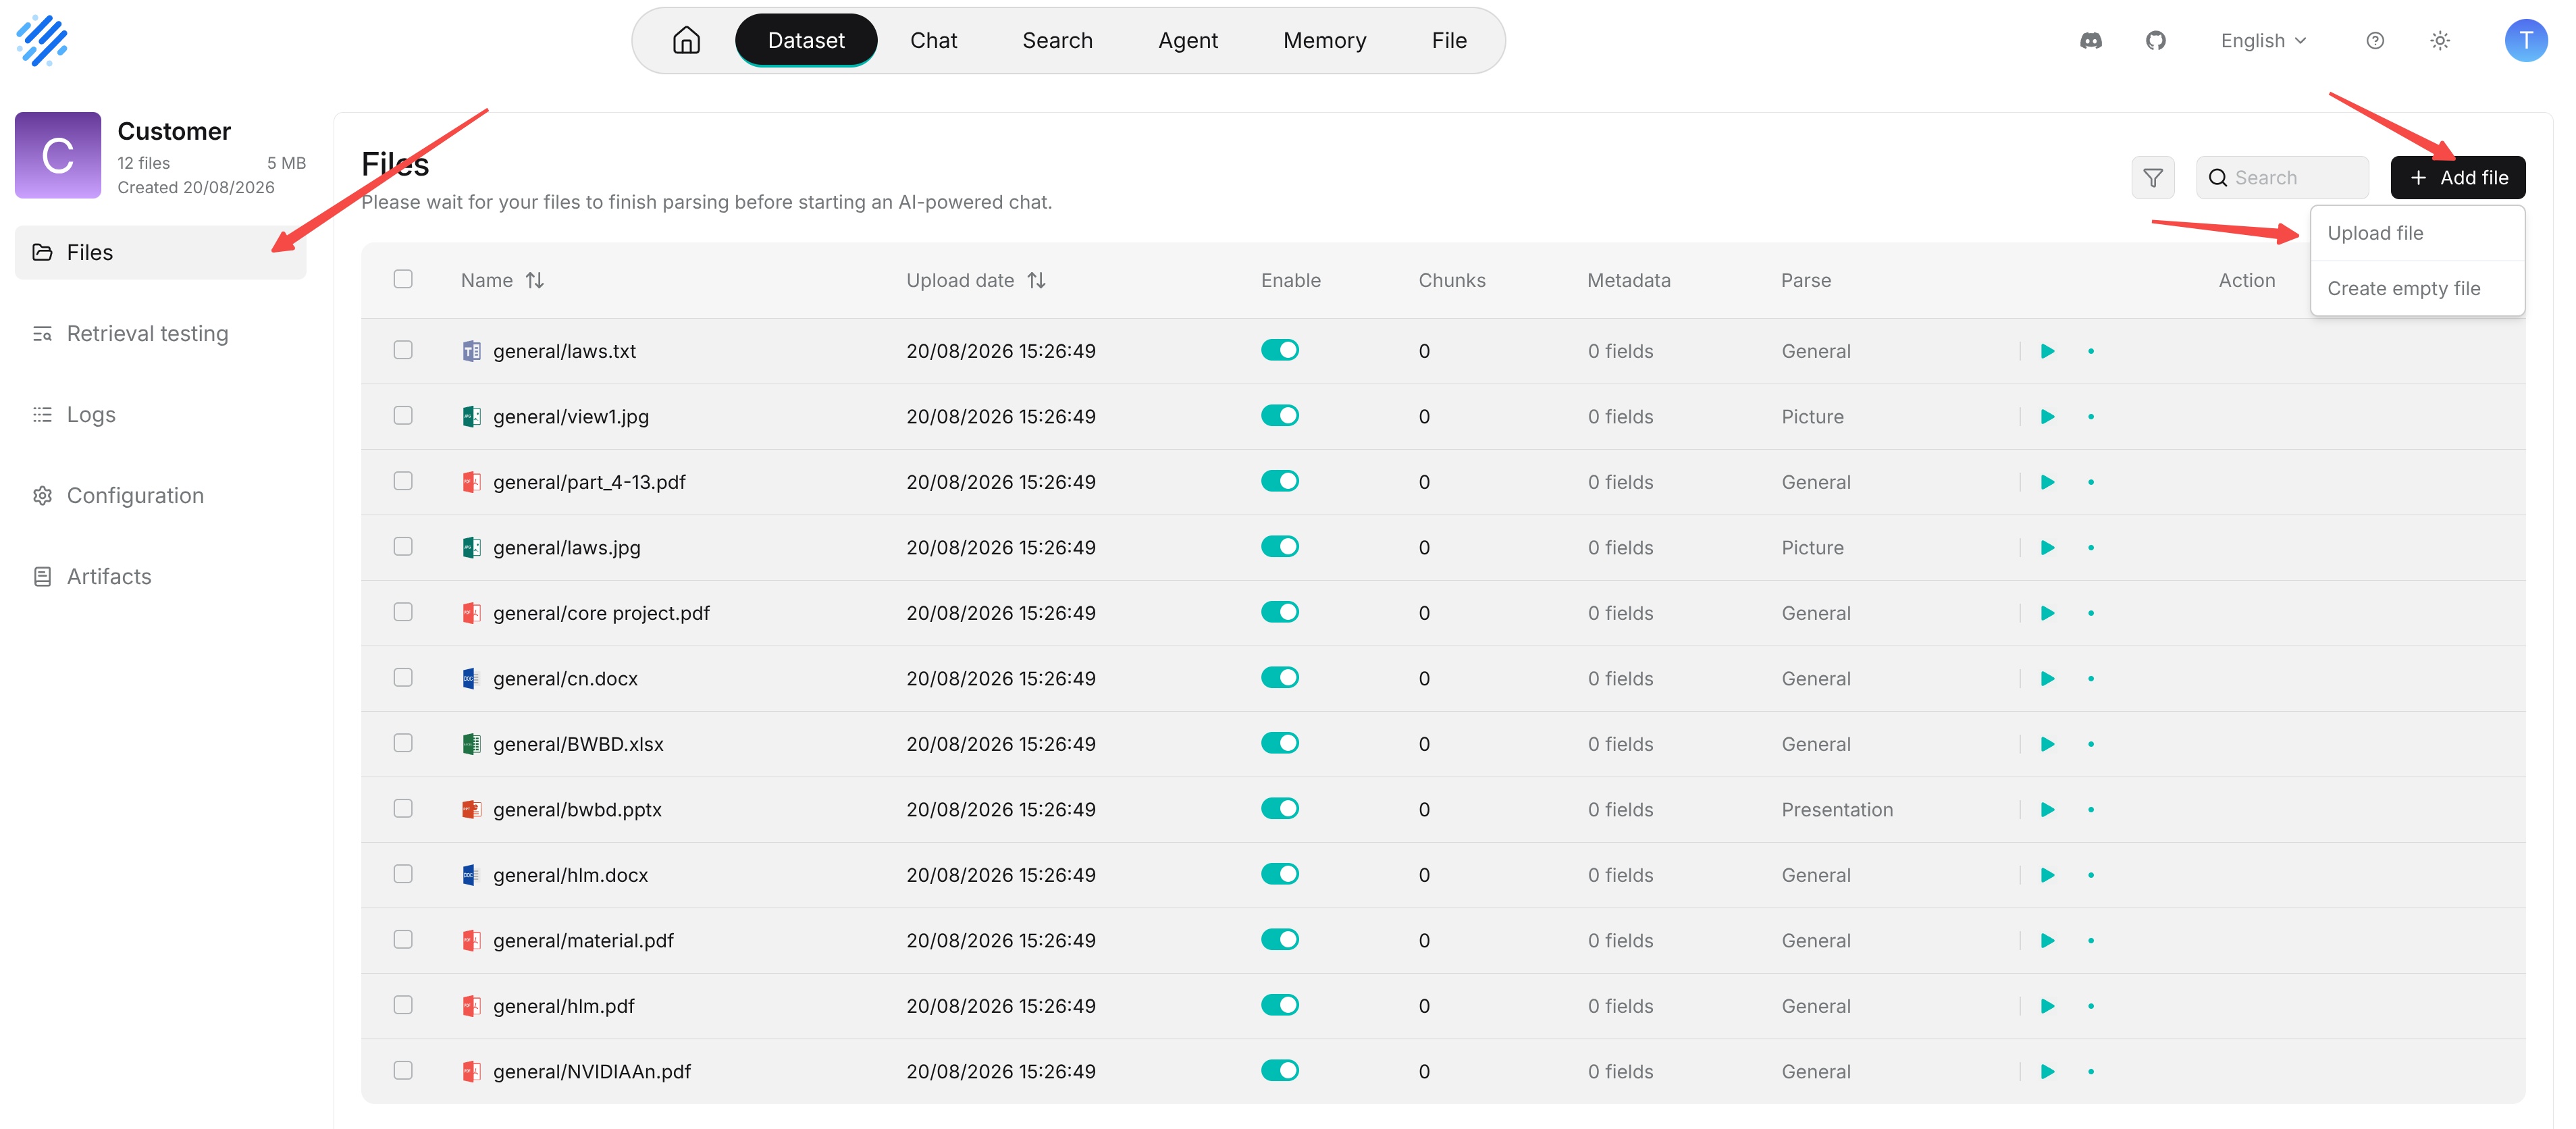Open the Memory tab

click(x=1324, y=40)
